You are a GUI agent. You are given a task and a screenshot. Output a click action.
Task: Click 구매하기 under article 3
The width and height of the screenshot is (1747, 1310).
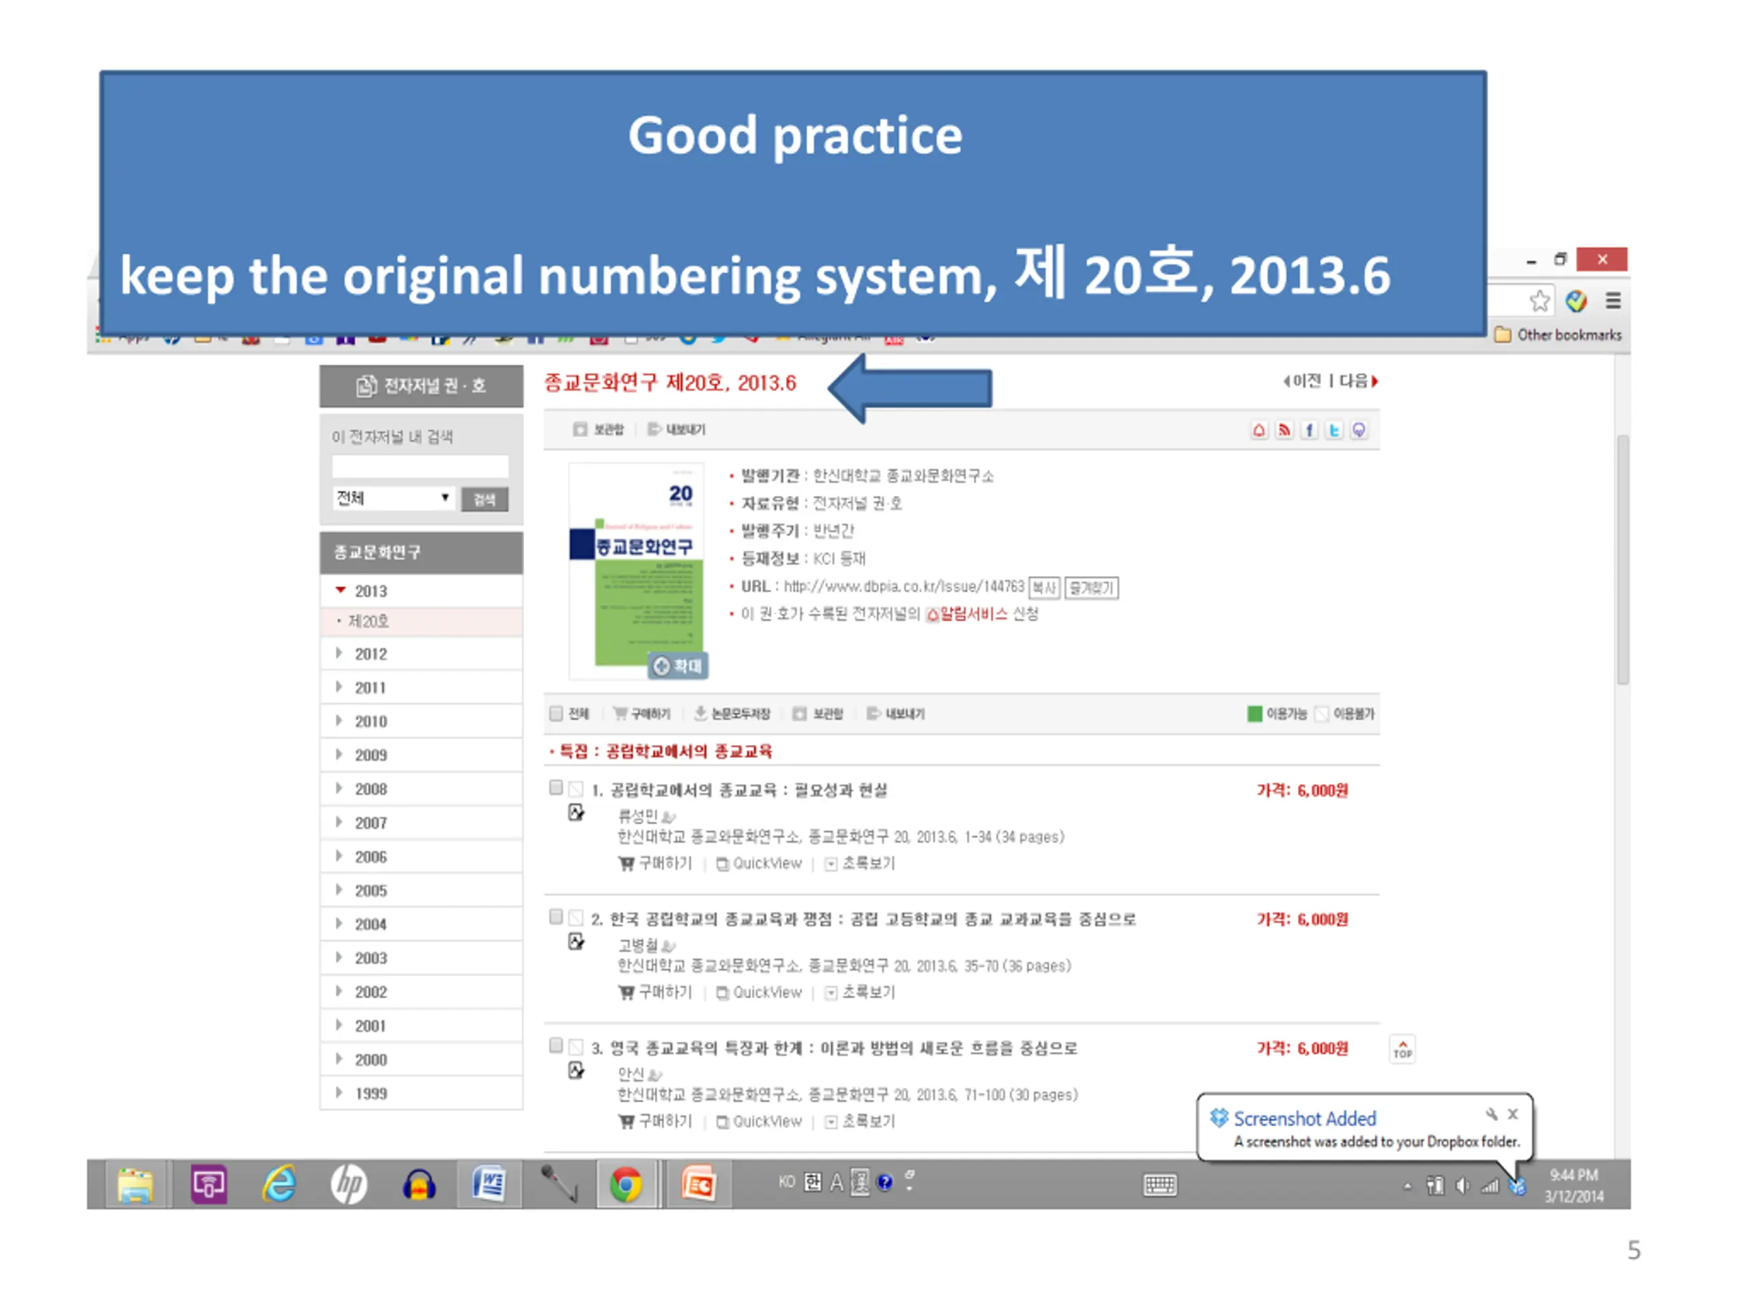pyautogui.click(x=654, y=1121)
